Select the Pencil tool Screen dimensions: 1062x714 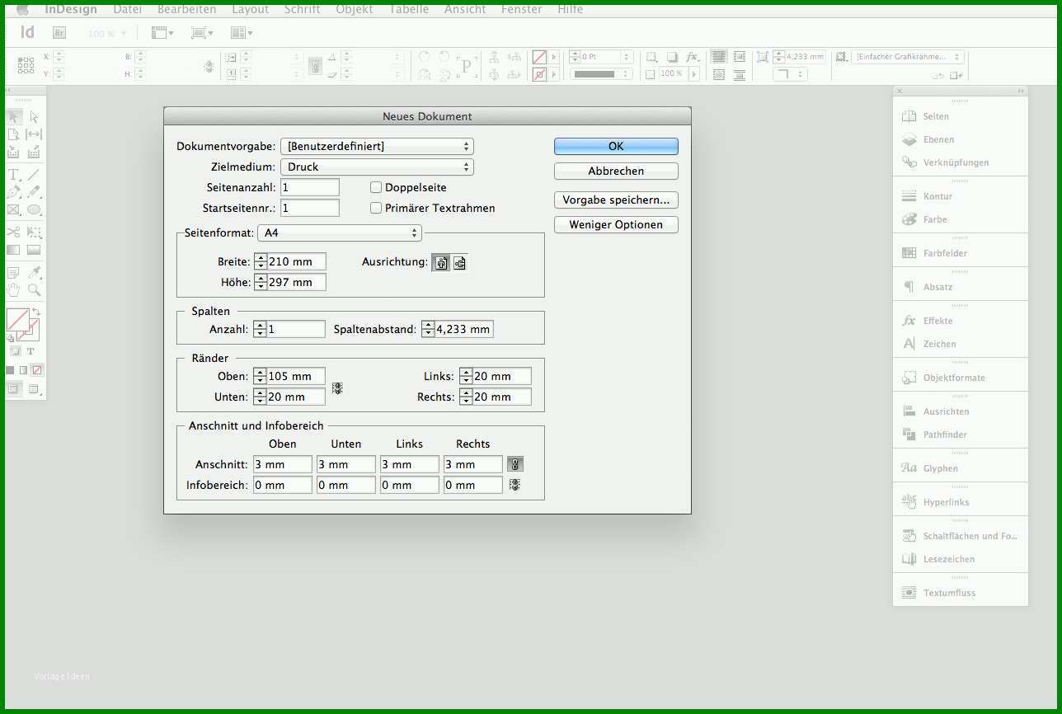(x=34, y=192)
